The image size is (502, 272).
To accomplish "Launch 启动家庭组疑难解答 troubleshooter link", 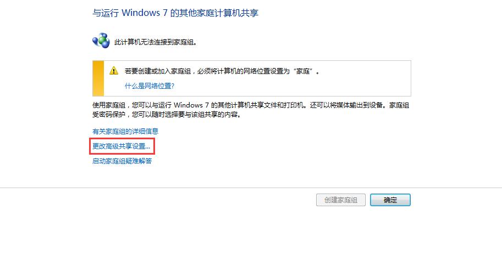I will (x=122, y=161).
